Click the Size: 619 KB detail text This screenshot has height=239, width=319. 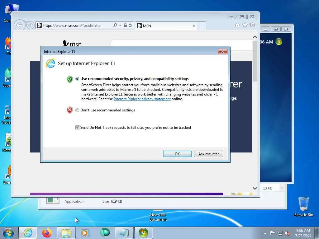point(112,201)
